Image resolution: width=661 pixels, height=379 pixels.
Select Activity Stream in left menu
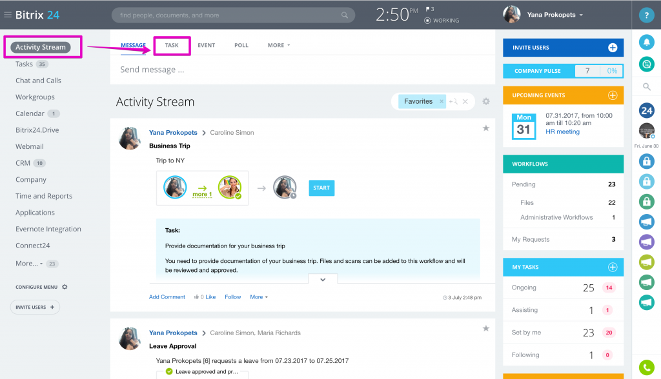click(41, 47)
